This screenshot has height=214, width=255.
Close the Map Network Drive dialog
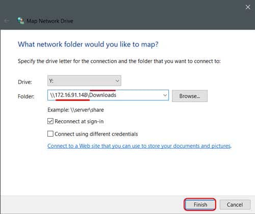point(248,7)
